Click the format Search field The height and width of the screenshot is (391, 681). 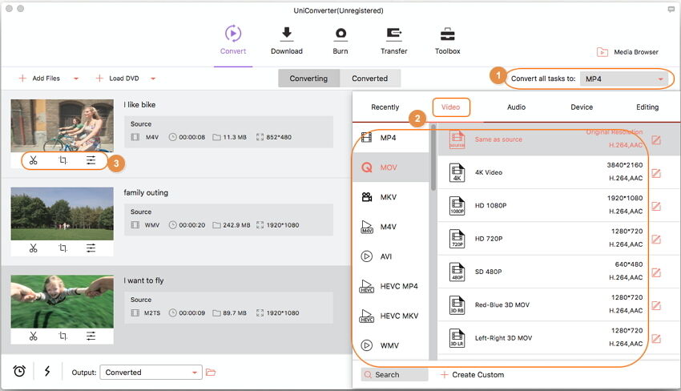(x=394, y=374)
